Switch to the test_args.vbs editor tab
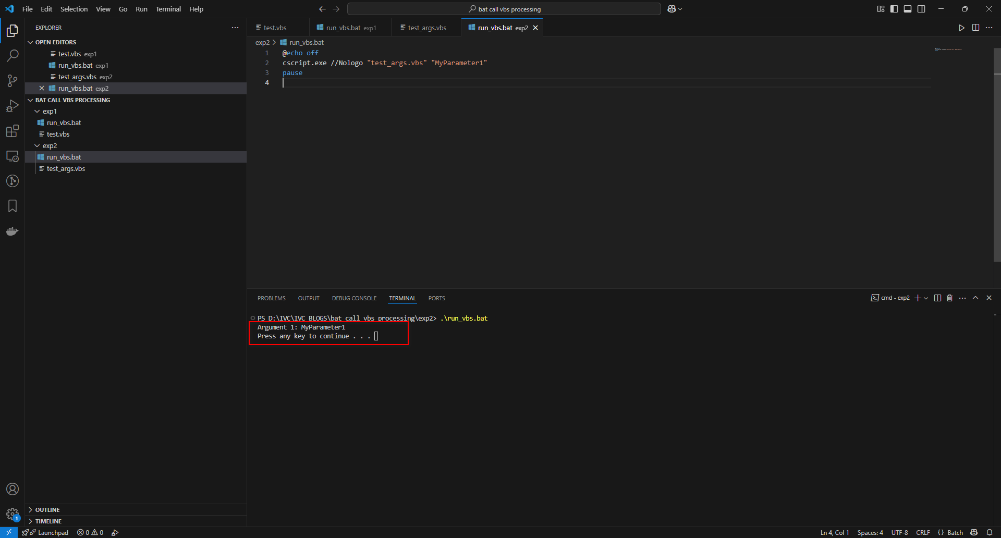The height and width of the screenshot is (538, 1001). pos(426,28)
